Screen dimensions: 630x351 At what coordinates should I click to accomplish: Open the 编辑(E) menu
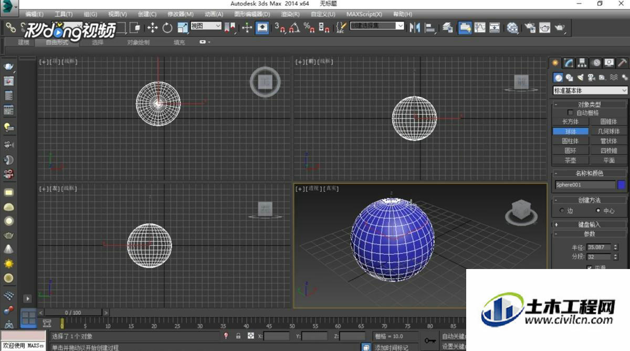pos(35,14)
